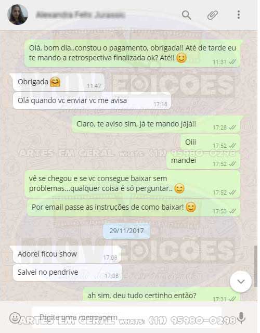
Task: Click the blurred contact name in header
Action: click(81, 15)
